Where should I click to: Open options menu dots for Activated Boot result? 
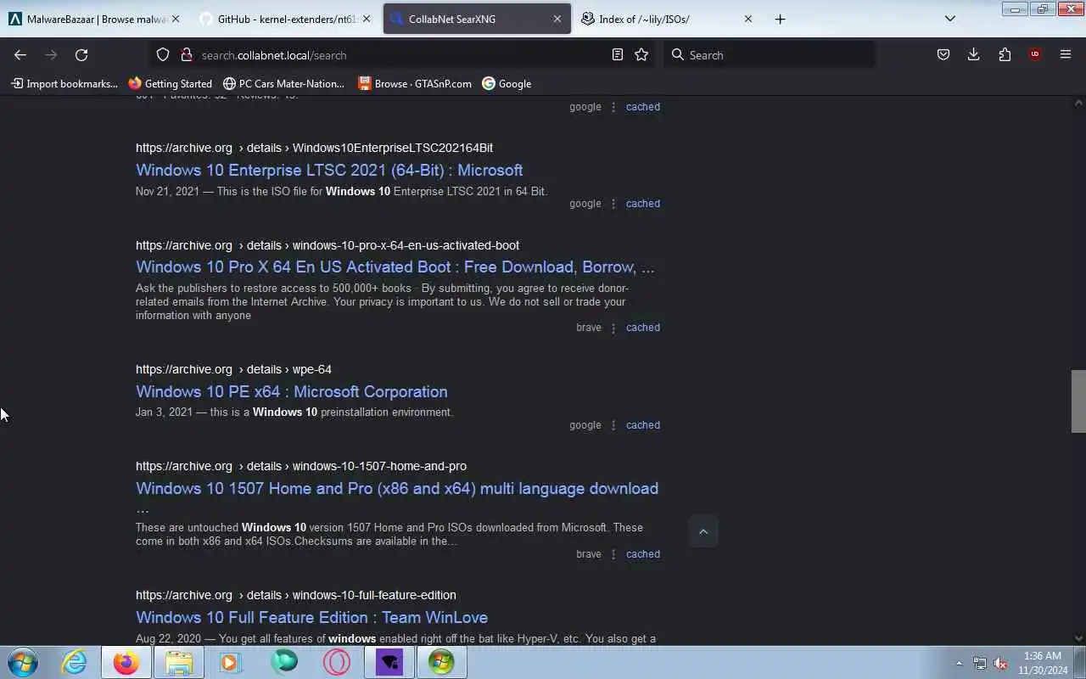coord(613,328)
